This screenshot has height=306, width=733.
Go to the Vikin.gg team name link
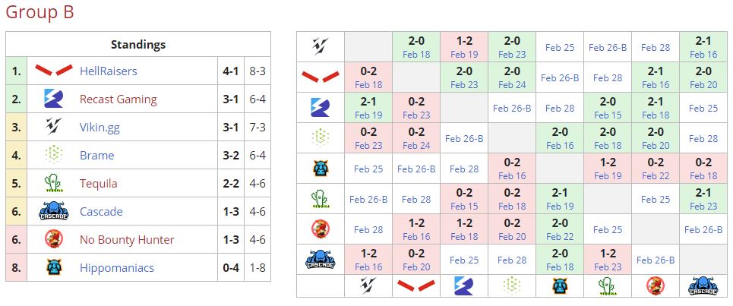point(100,128)
